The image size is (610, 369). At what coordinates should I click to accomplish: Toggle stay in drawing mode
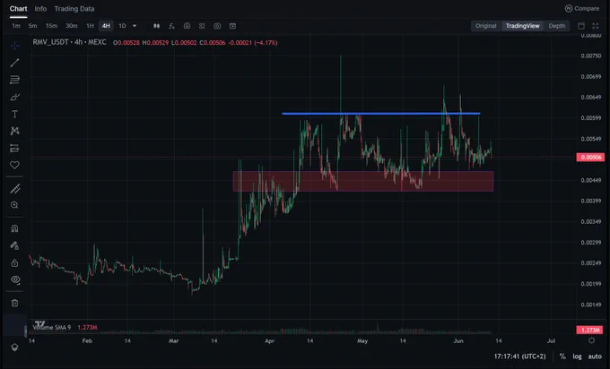click(x=14, y=245)
